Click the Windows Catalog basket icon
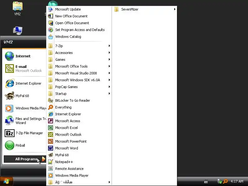The width and height of the screenshot is (248, 186). tap(51, 37)
